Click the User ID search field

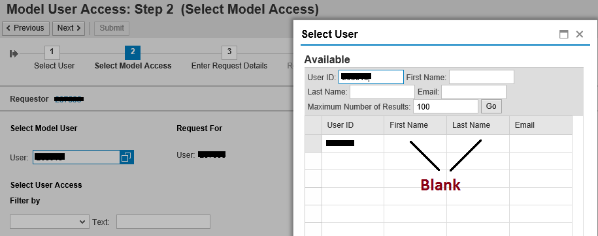(371, 77)
